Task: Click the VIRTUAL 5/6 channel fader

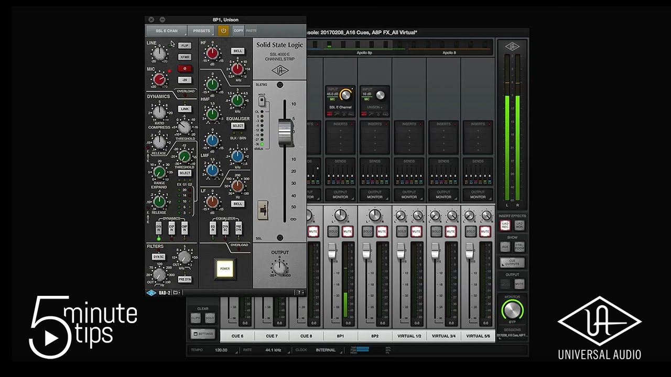Action: point(469,252)
